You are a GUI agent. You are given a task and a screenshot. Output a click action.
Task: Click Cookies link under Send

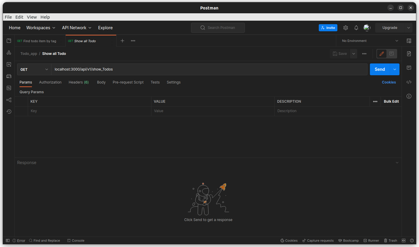tap(389, 82)
